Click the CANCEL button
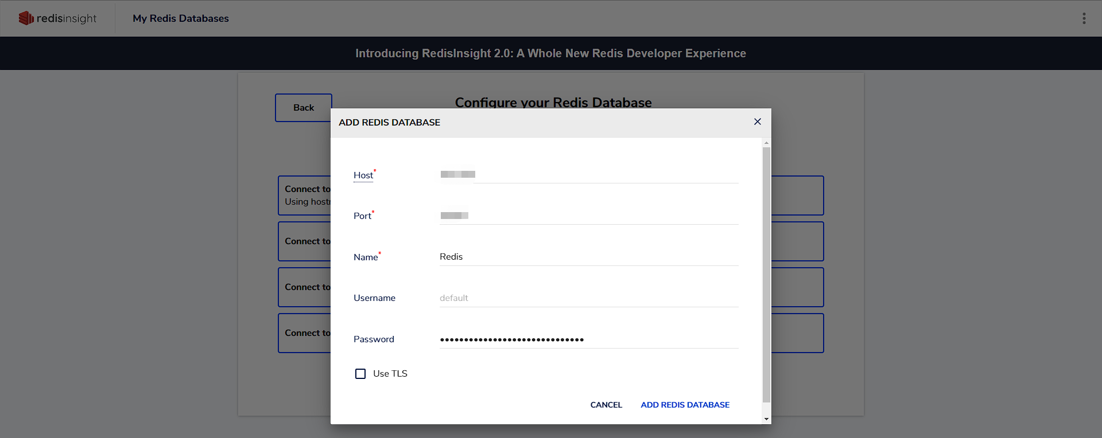Image resolution: width=1102 pixels, height=438 pixels. (x=606, y=405)
